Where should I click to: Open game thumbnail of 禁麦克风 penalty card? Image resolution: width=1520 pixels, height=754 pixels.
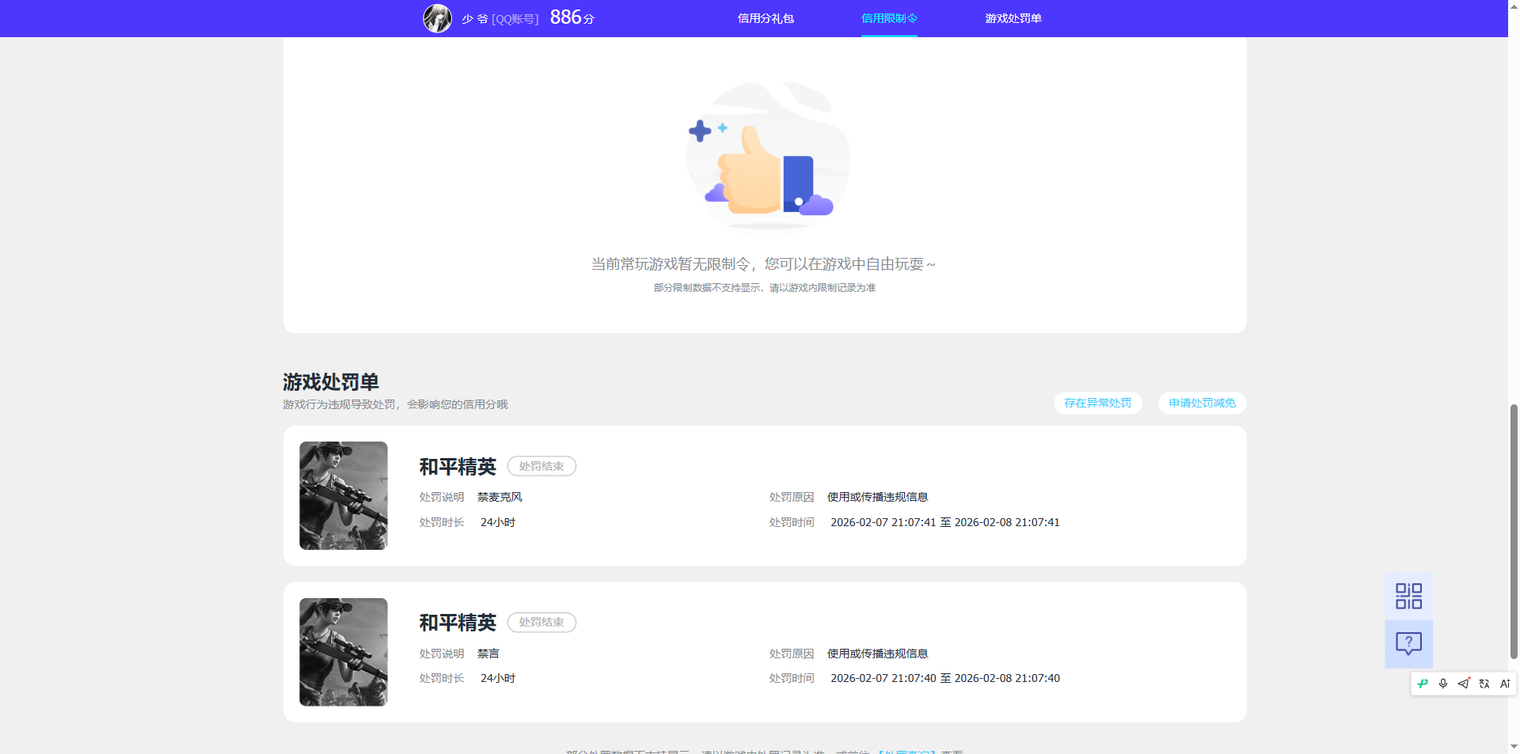coord(344,495)
